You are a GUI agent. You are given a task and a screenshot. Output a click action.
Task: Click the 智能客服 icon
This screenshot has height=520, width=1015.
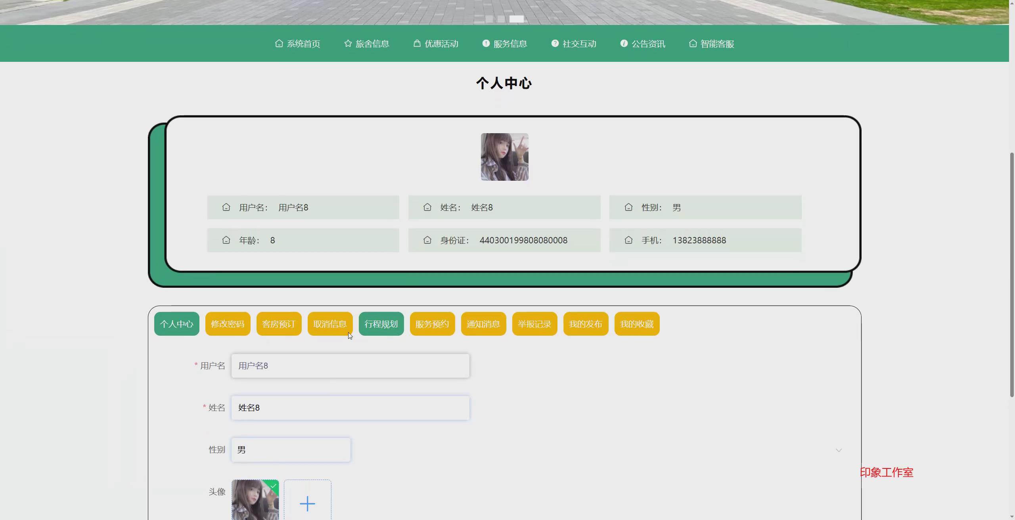[693, 44]
